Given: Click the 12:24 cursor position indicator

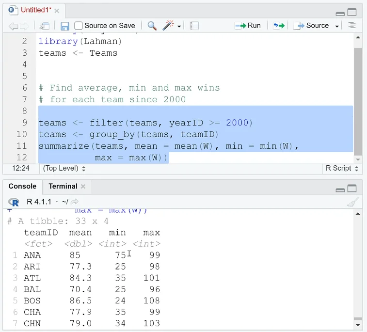Looking at the screenshot, I should [20, 168].
